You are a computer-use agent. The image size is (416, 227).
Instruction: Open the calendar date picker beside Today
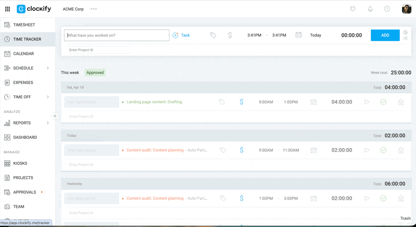point(298,35)
